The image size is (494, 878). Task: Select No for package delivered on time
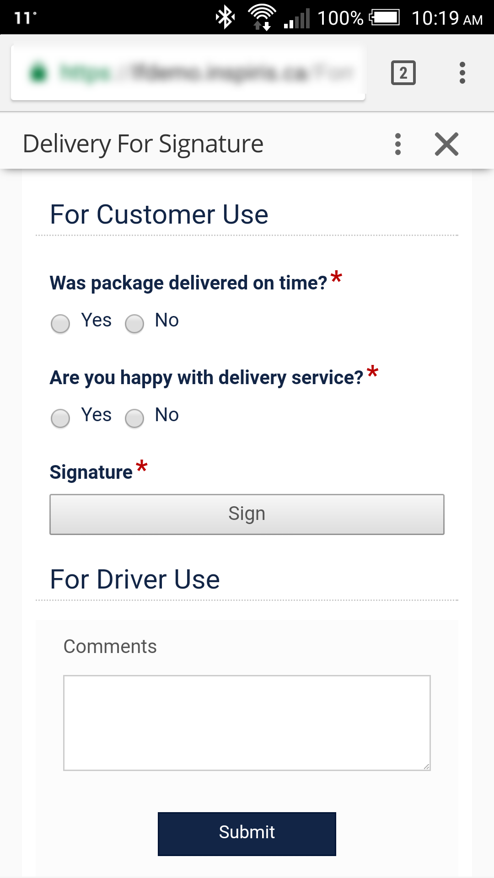(x=134, y=324)
